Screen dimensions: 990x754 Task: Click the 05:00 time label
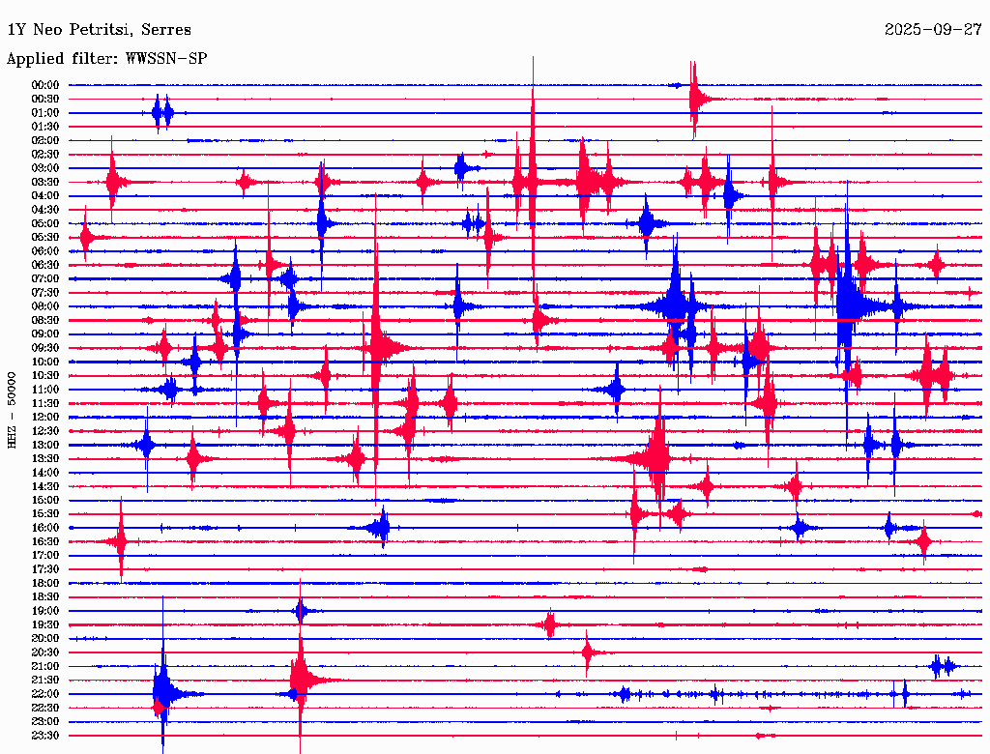coord(45,223)
